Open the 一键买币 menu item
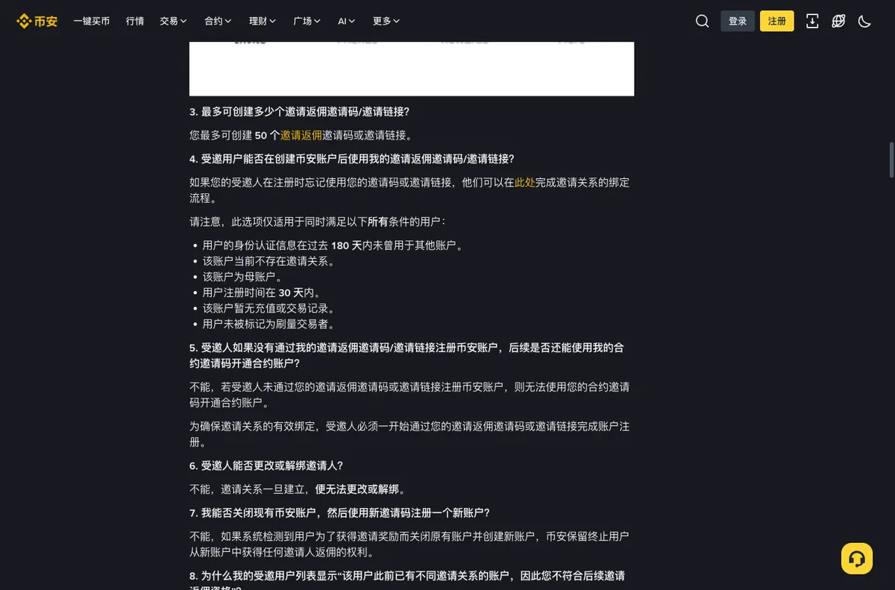The height and width of the screenshot is (590, 895). (x=92, y=21)
